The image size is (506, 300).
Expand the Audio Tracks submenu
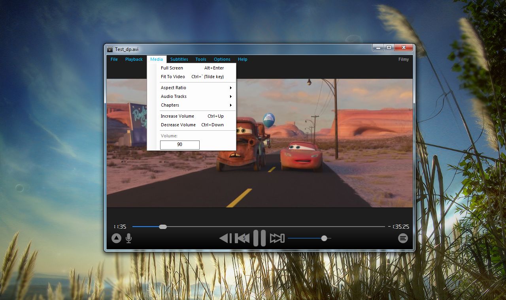click(192, 96)
